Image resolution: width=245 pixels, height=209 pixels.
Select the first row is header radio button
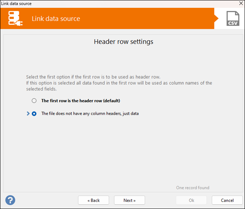(34, 101)
